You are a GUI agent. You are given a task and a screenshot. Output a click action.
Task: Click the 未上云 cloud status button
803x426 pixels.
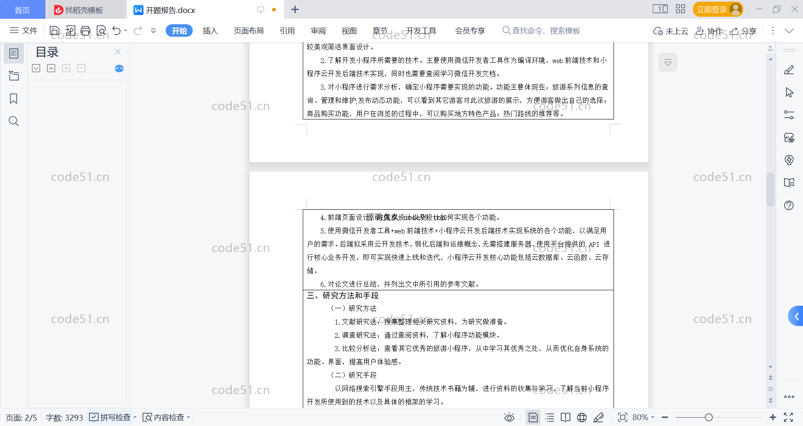click(670, 31)
